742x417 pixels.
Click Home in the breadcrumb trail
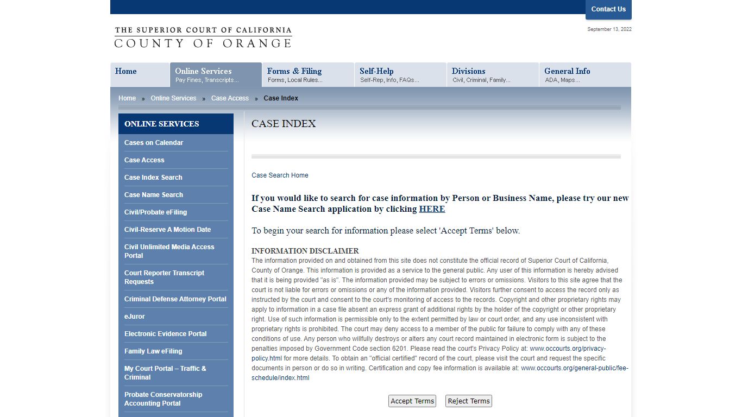(x=127, y=98)
